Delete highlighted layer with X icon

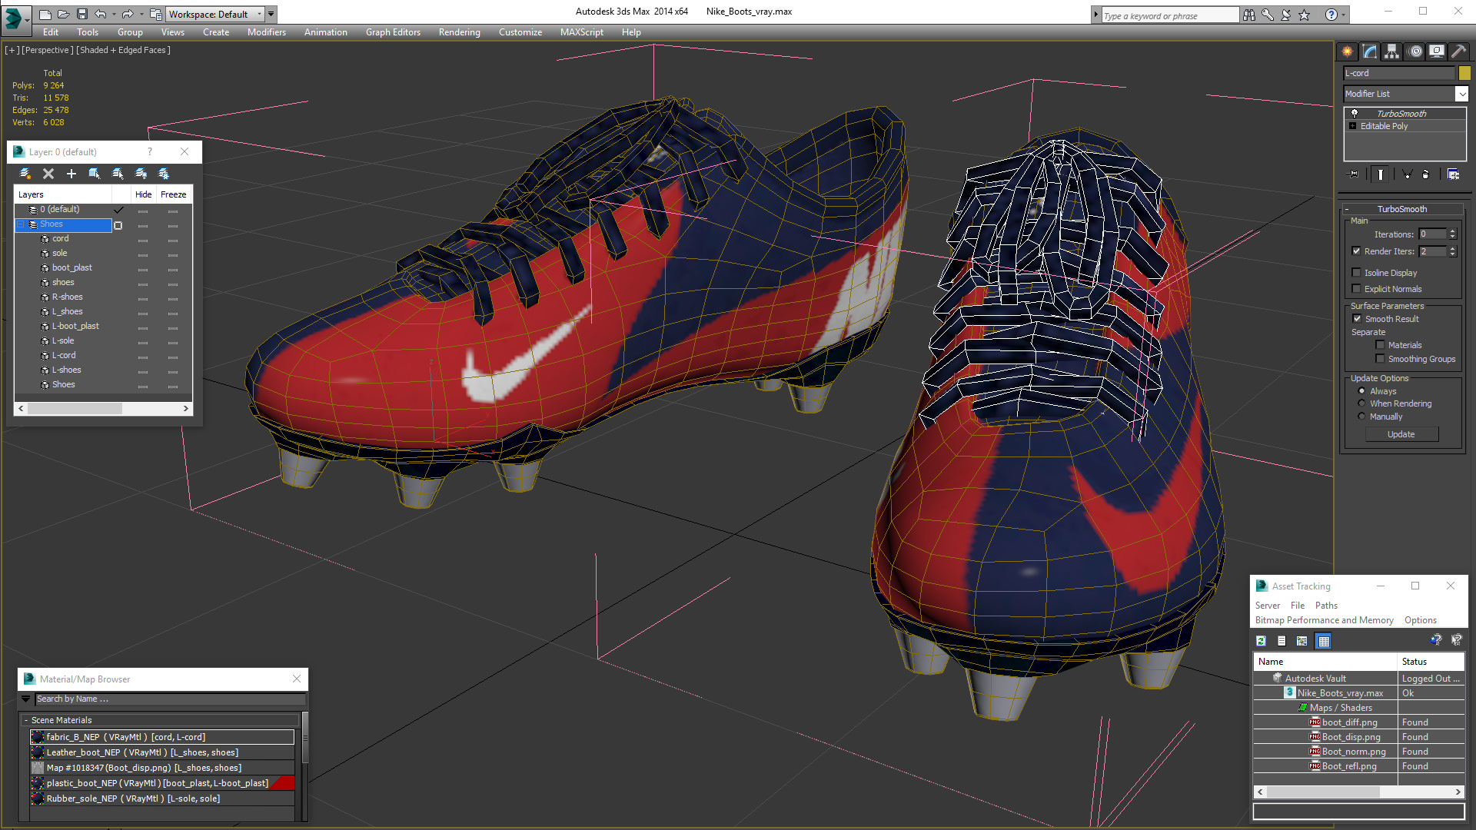click(48, 174)
